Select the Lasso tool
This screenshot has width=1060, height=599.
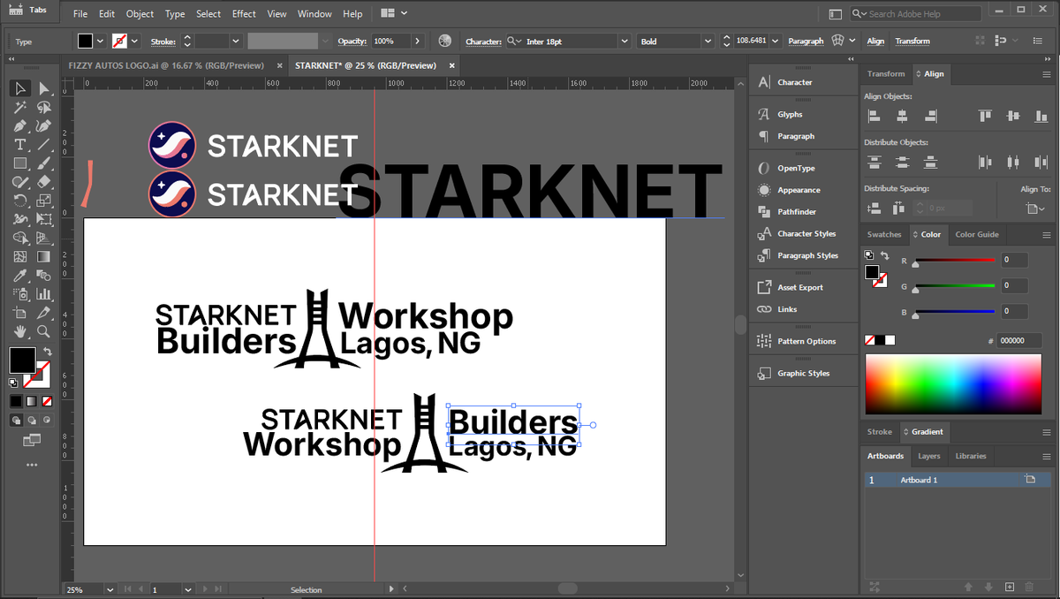43,107
